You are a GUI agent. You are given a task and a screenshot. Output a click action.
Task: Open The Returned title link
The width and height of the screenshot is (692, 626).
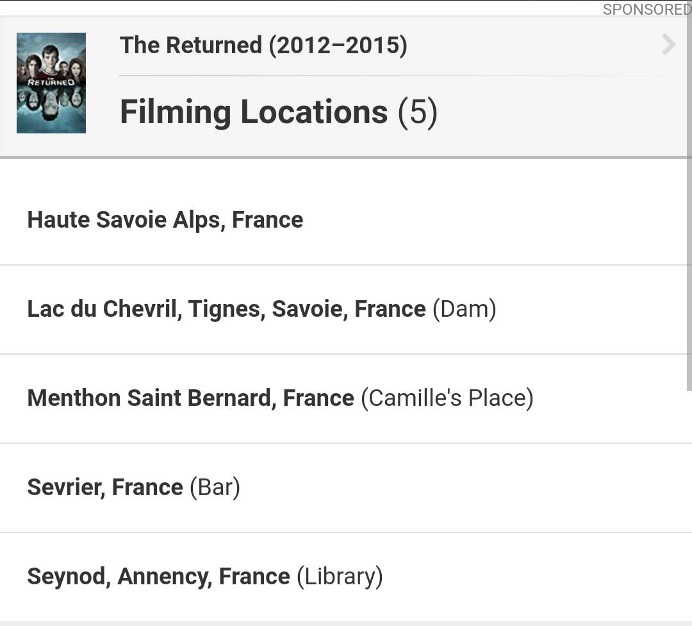pyautogui.click(x=190, y=46)
